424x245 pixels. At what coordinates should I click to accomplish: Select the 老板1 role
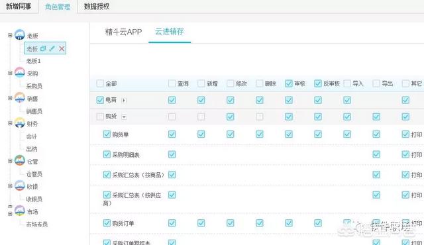pos(34,61)
